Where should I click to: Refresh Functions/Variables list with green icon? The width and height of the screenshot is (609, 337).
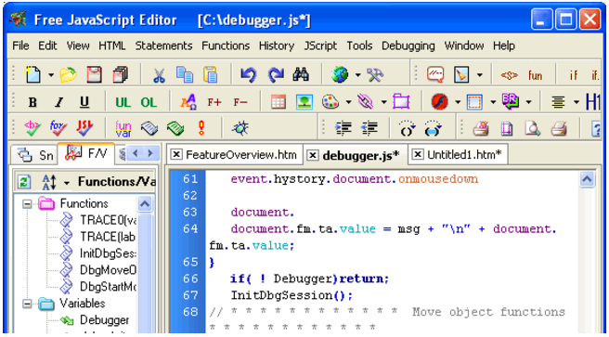click(24, 182)
